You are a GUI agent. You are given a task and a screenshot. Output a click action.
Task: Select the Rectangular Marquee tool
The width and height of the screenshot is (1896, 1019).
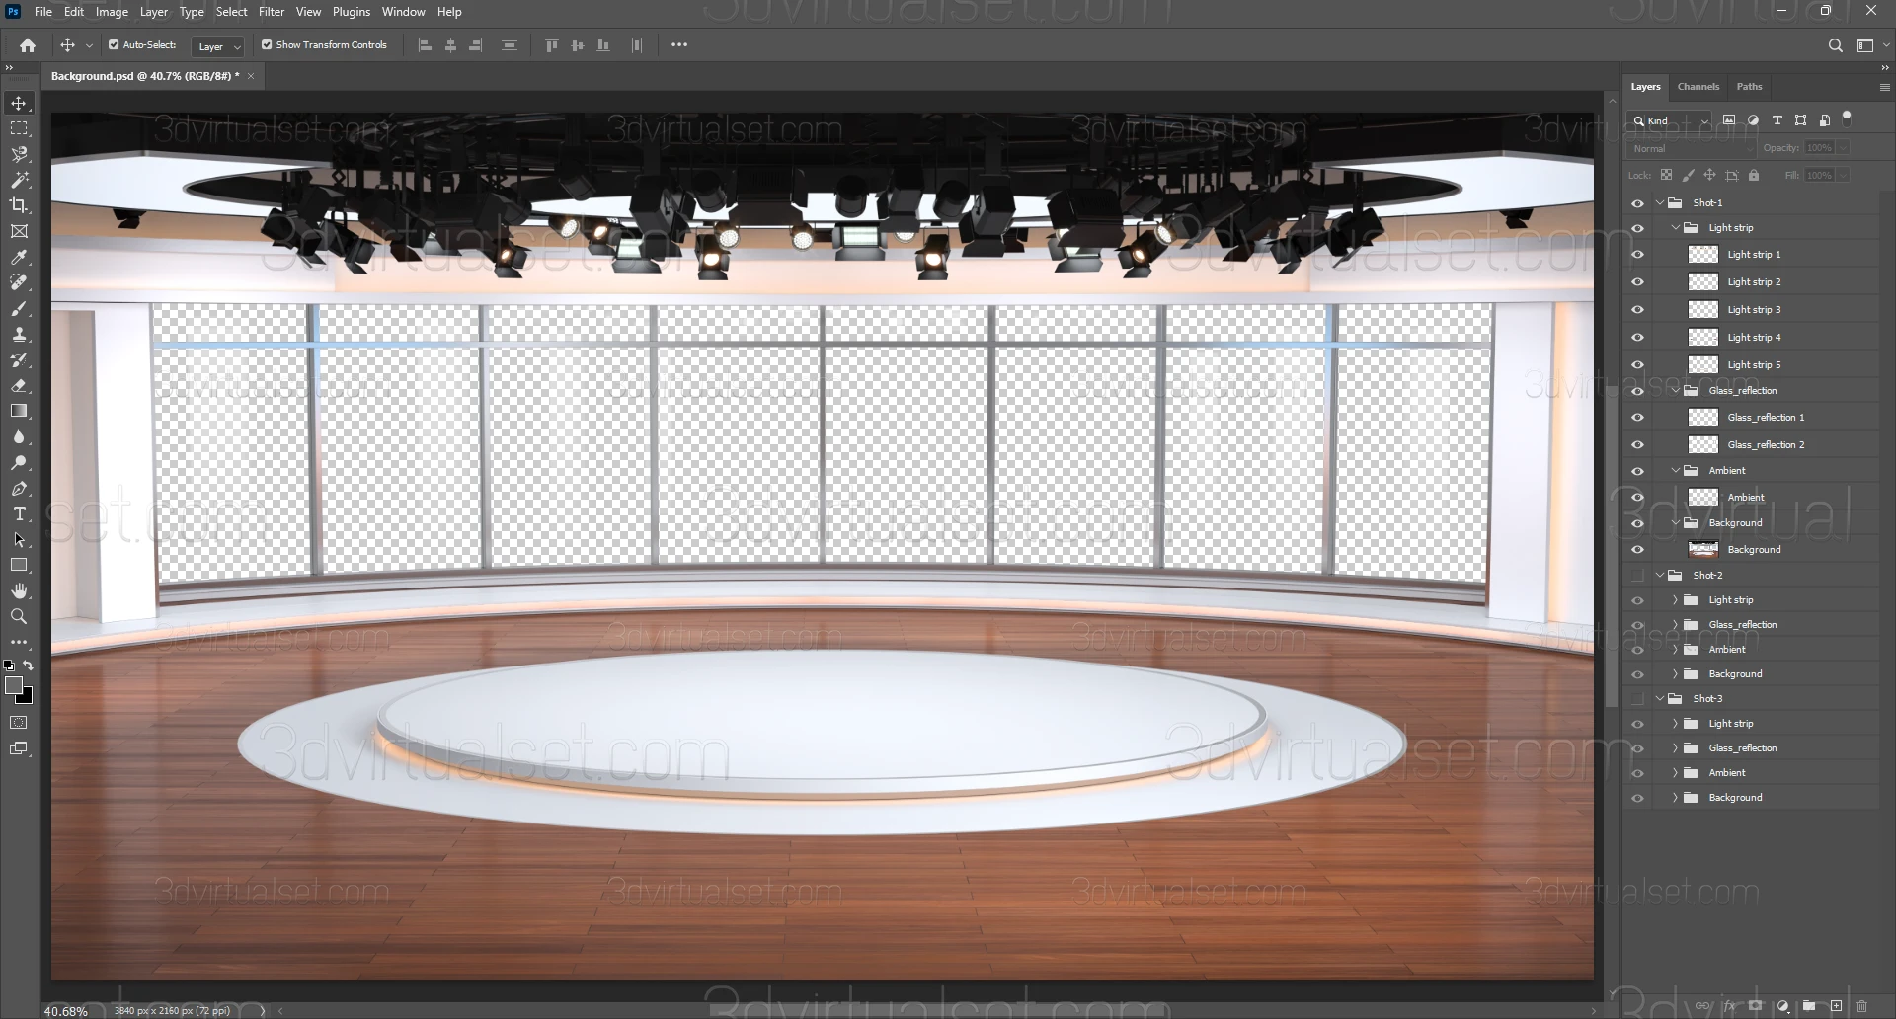pyautogui.click(x=19, y=129)
